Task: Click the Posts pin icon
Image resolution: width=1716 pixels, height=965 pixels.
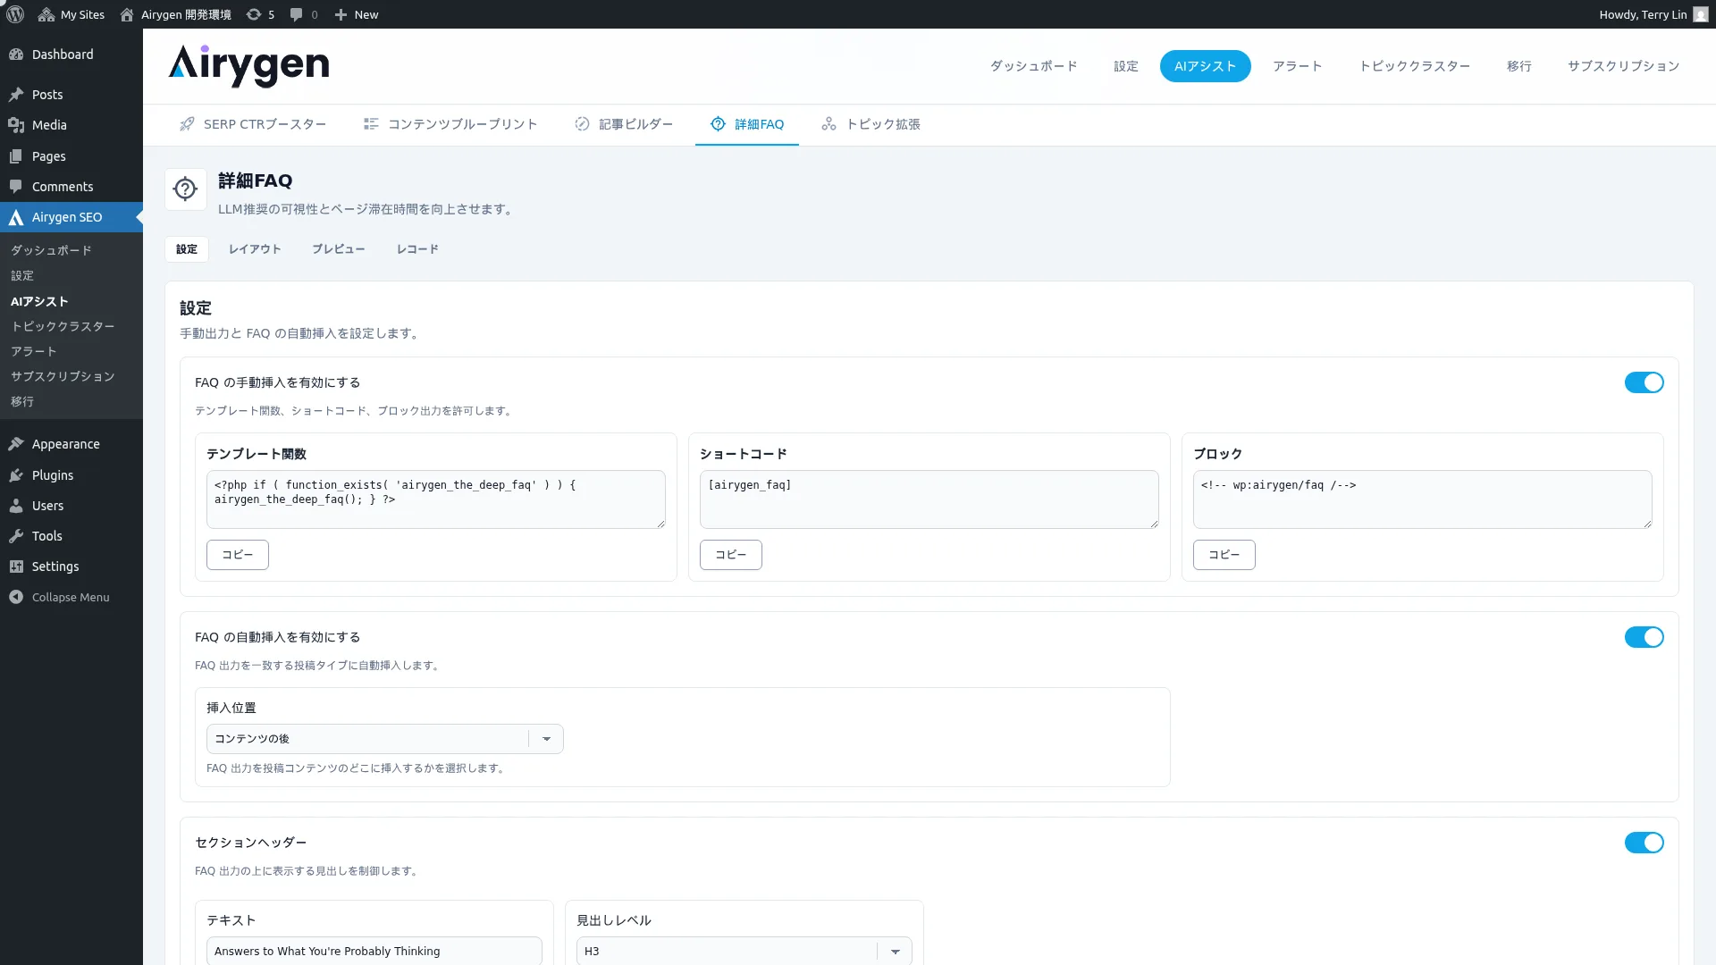Action: (x=16, y=95)
